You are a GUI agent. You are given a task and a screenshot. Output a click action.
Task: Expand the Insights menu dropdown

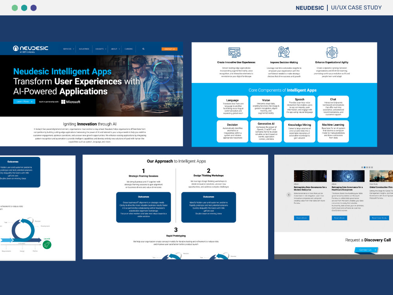pyautogui.click(x=101, y=49)
